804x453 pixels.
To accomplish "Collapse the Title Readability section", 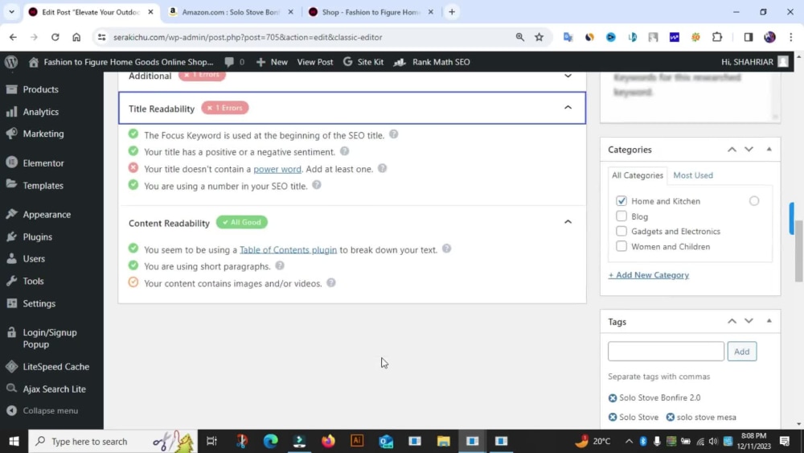I will pos(568,108).
